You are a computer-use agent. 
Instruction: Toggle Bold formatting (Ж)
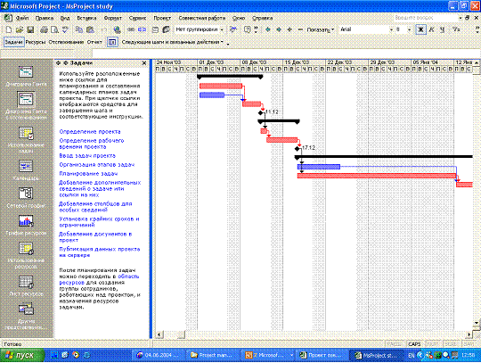pyautogui.click(x=420, y=29)
